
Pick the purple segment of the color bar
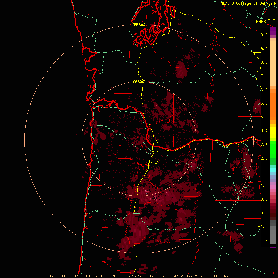click(x=273, y=31)
